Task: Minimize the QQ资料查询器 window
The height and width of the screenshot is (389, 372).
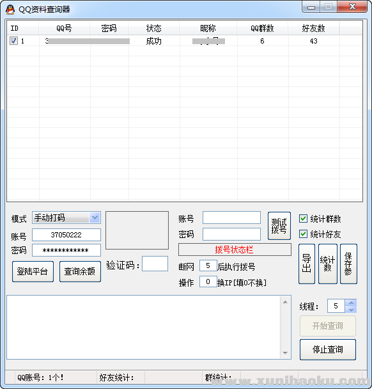Action: click(x=311, y=6)
